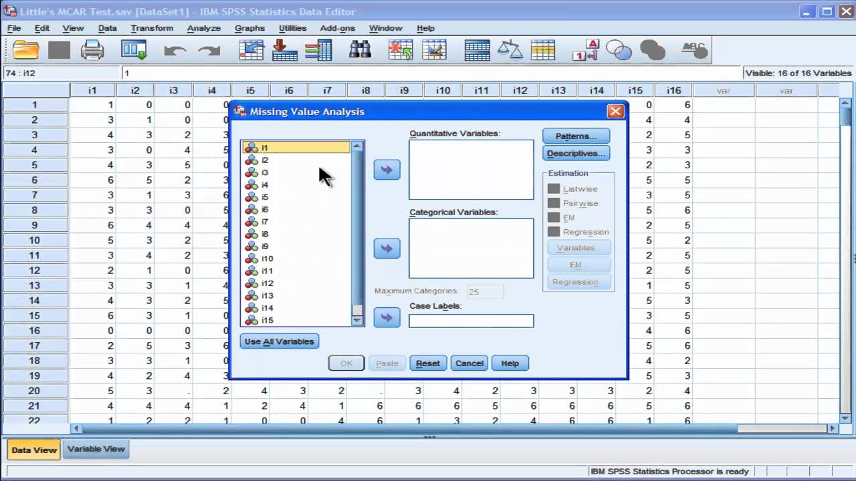Click the cell value editor field
This screenshot has height=481, width=856.
click(431, 73)
